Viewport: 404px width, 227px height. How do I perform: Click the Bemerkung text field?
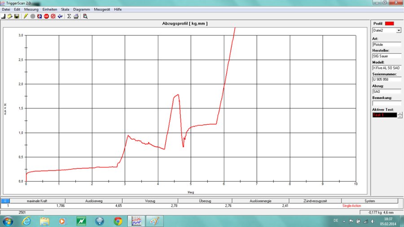tap(386, 103)
